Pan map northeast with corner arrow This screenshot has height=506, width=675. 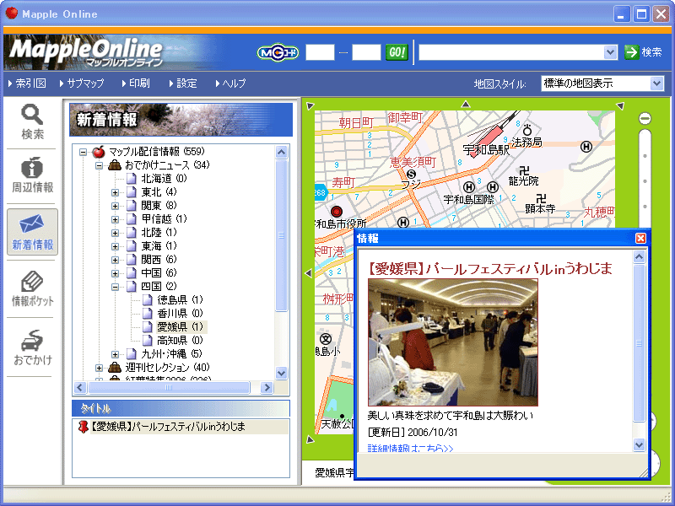[x=620, y=106]
